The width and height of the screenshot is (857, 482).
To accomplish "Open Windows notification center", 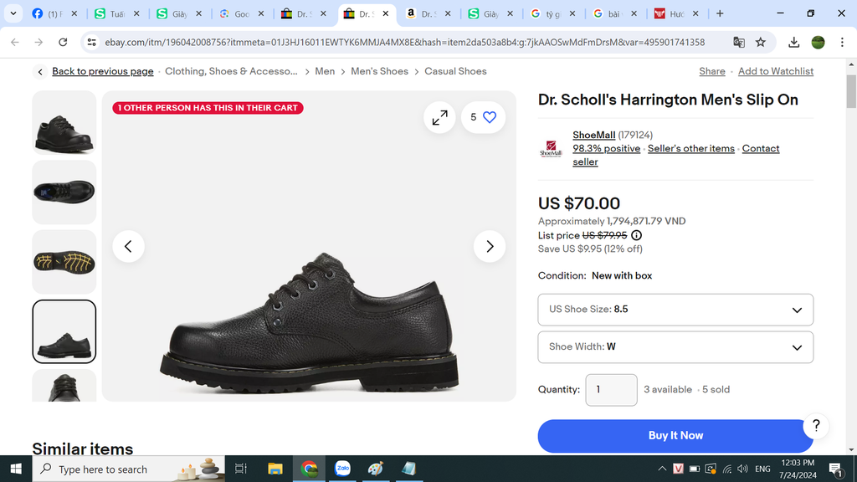I will pos(836,469).
